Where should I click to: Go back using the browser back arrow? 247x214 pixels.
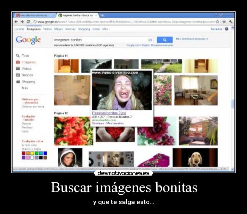(x=16, y=22)
